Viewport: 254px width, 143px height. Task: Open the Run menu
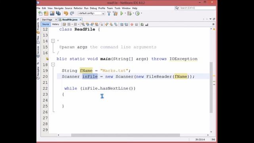point(86,8)
